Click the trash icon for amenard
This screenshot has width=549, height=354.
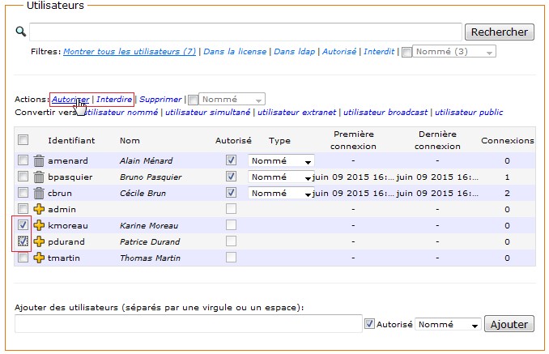(x=39, y=160)
